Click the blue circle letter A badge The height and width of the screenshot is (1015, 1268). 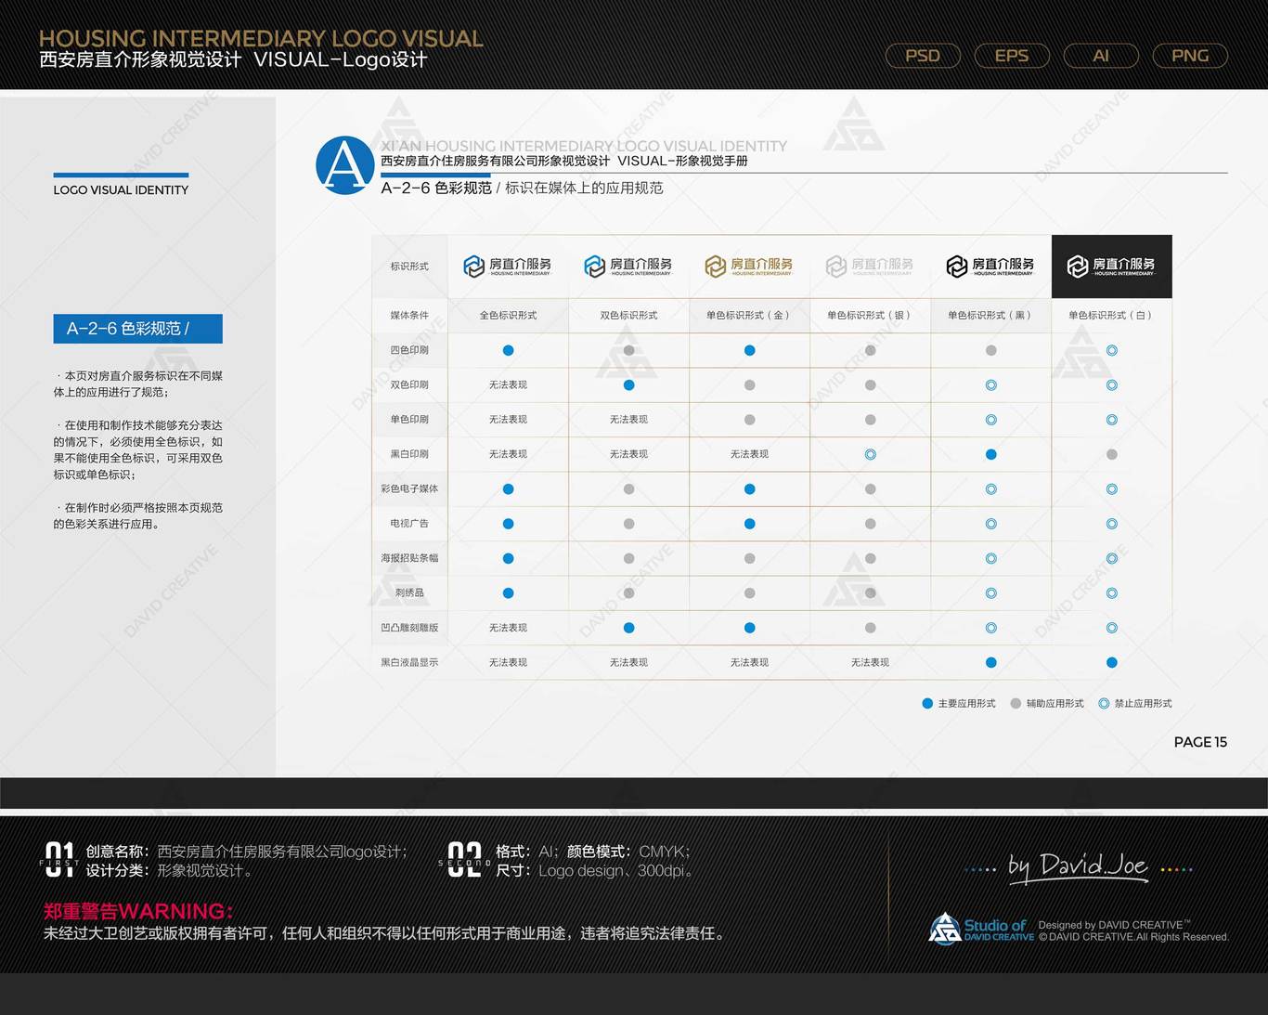pos(345,165)
